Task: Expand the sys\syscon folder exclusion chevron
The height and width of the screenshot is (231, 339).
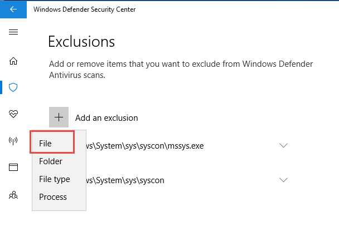Action: point(283,180)
